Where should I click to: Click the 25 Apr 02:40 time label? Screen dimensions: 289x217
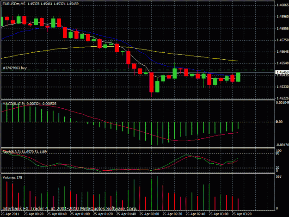pos(196,214)
